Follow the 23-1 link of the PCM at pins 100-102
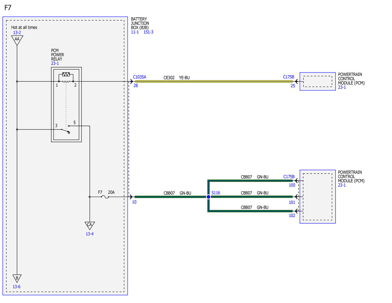Viewport: 392px width, 303px height. (342, 185)
